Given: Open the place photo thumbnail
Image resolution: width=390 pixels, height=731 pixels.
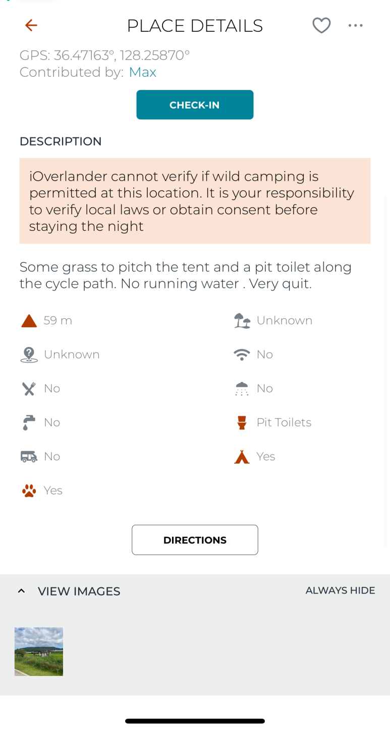Looking at the screenshot, I should click(x=39, y=651).
